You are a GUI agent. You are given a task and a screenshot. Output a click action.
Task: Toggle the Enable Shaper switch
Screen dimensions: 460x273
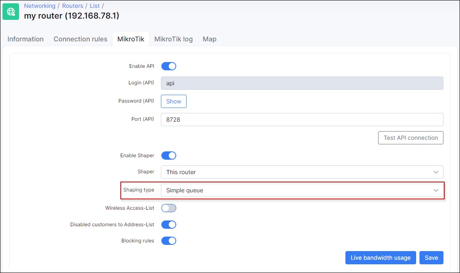pos(169,156)
